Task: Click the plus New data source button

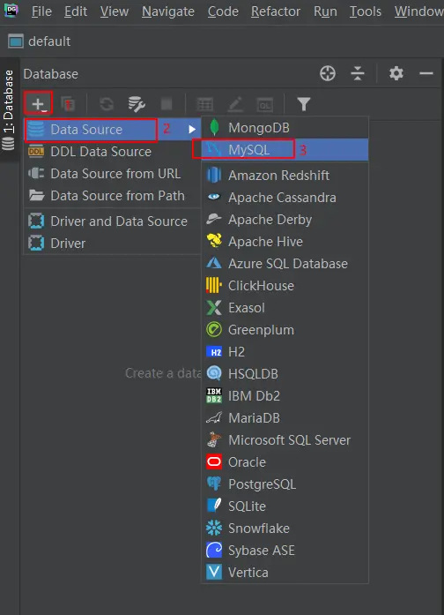Action: point(38,104)
